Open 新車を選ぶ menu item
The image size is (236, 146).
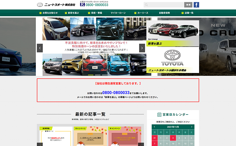pyautogui.click(x=72, y=13)
